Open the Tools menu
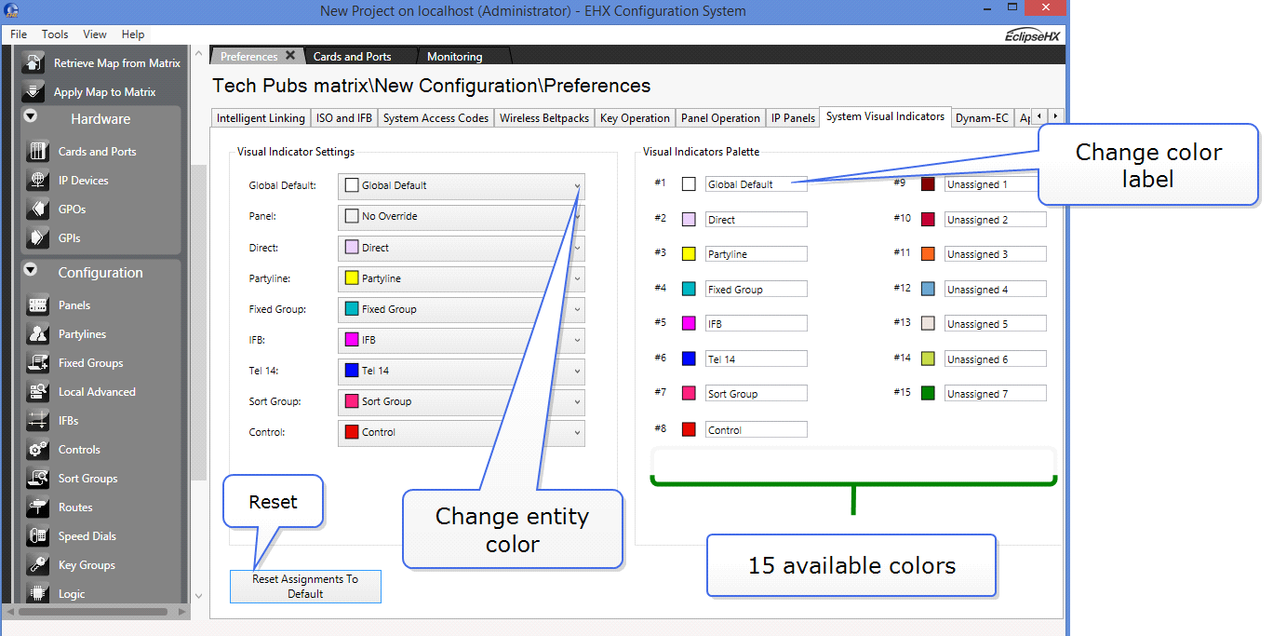 [55, 34]
